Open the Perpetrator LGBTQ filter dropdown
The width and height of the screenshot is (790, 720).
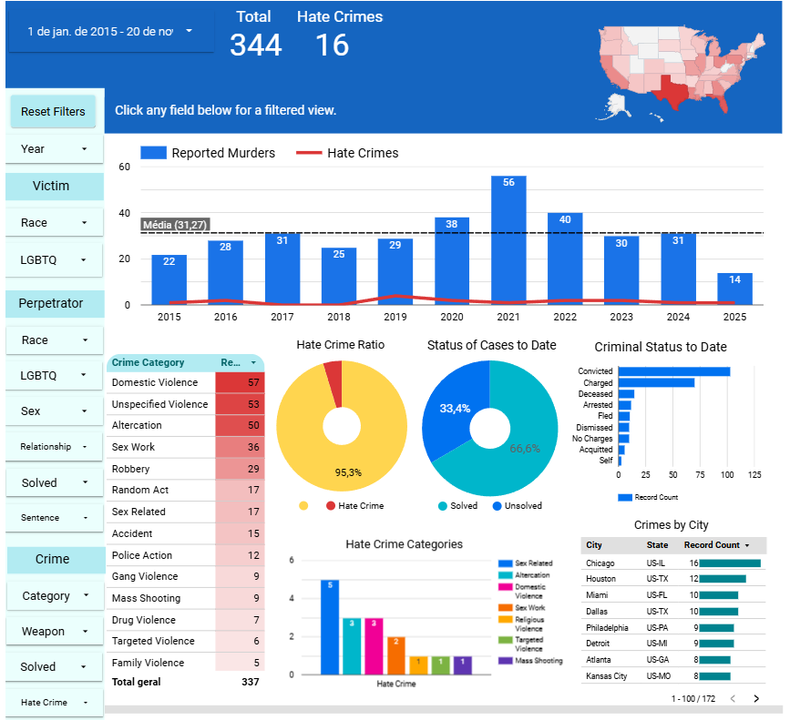[x=54, y=375]
